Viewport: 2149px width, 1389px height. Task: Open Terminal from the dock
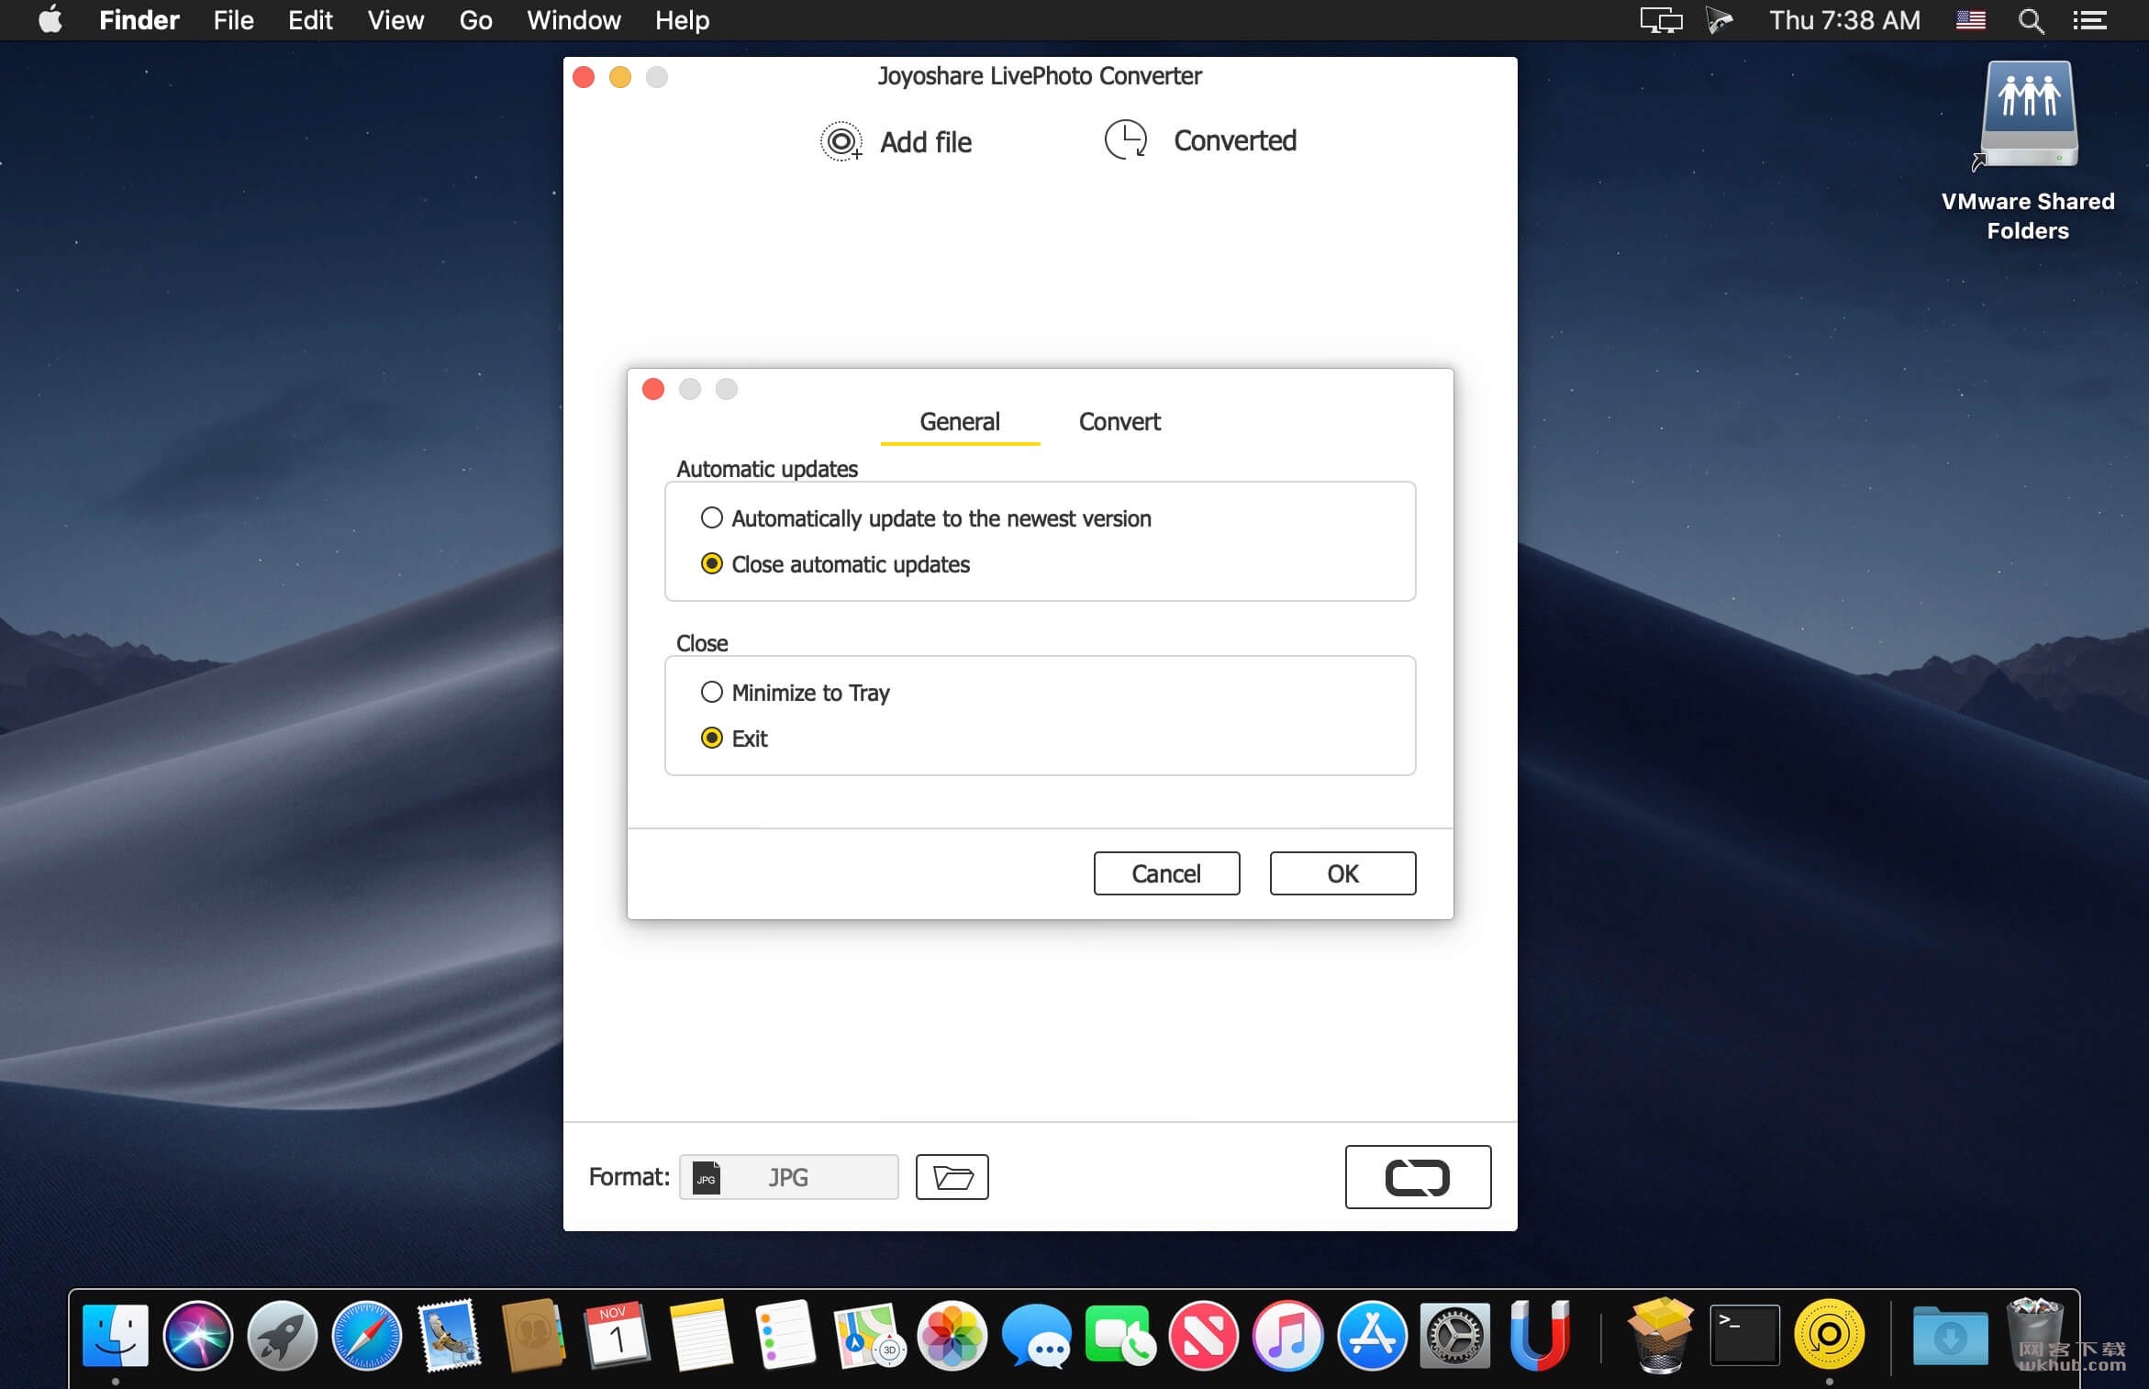[1744, 1335]
